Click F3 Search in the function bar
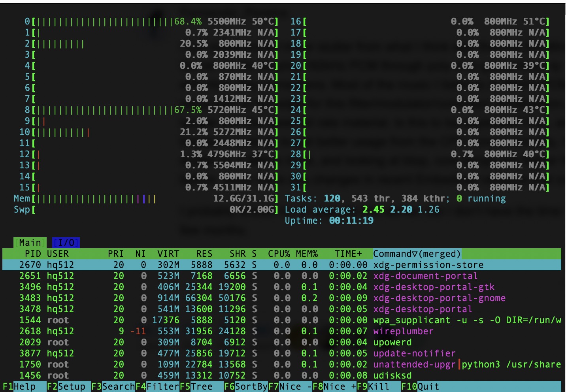Viewport: 566px width, 392px height. pos(113,386)
